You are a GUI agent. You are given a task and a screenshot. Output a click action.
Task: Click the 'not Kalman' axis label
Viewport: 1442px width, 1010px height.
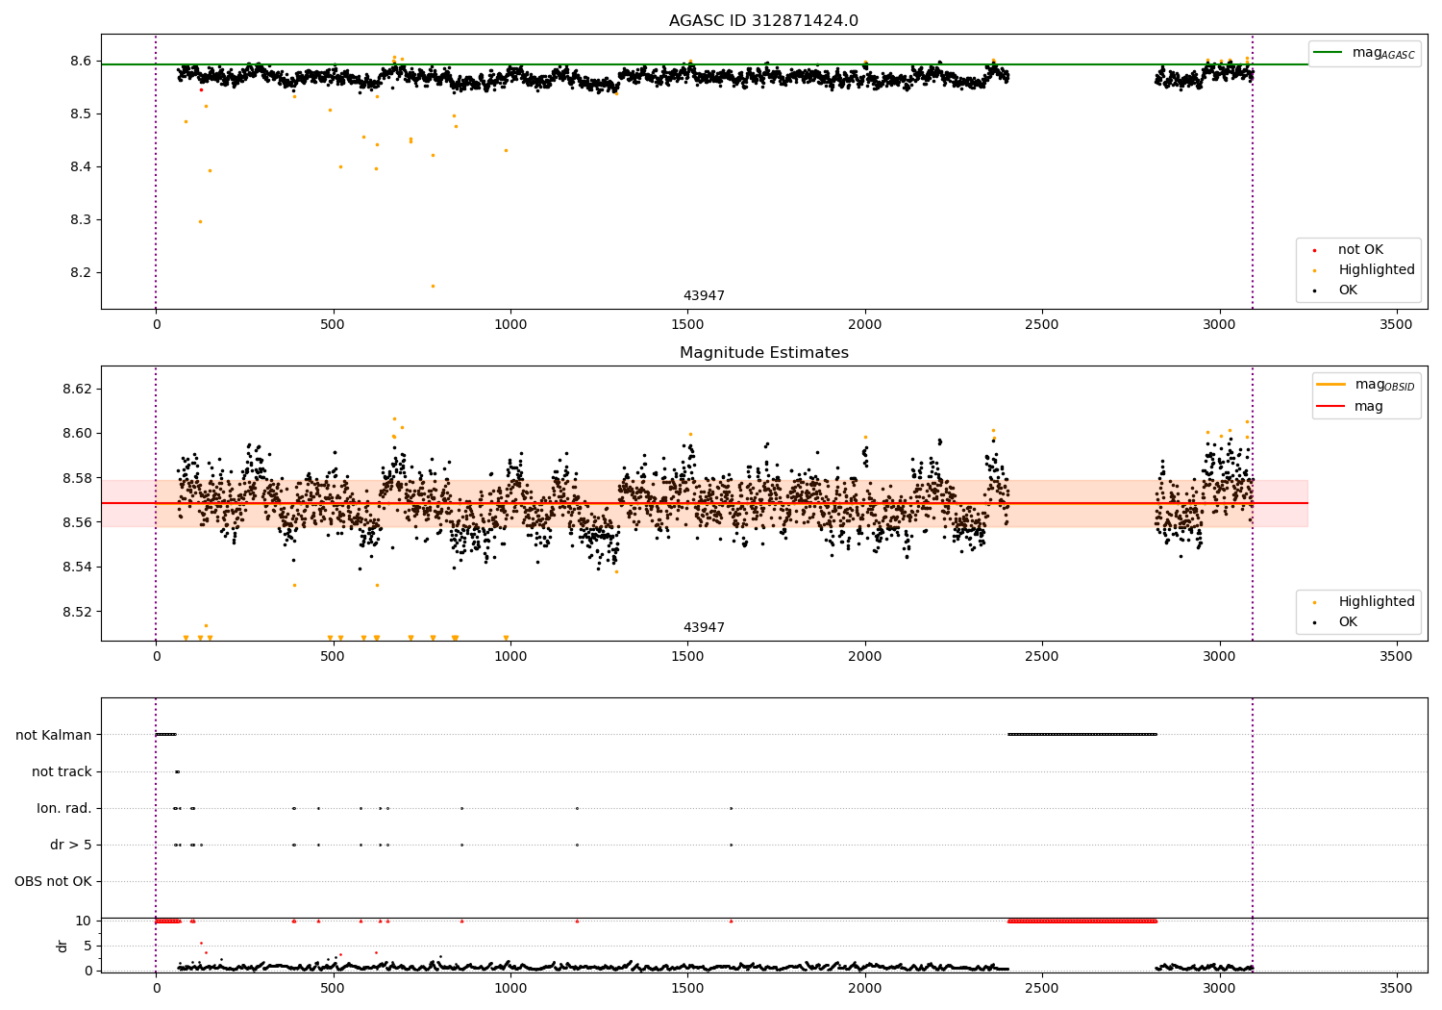[54, 735]
